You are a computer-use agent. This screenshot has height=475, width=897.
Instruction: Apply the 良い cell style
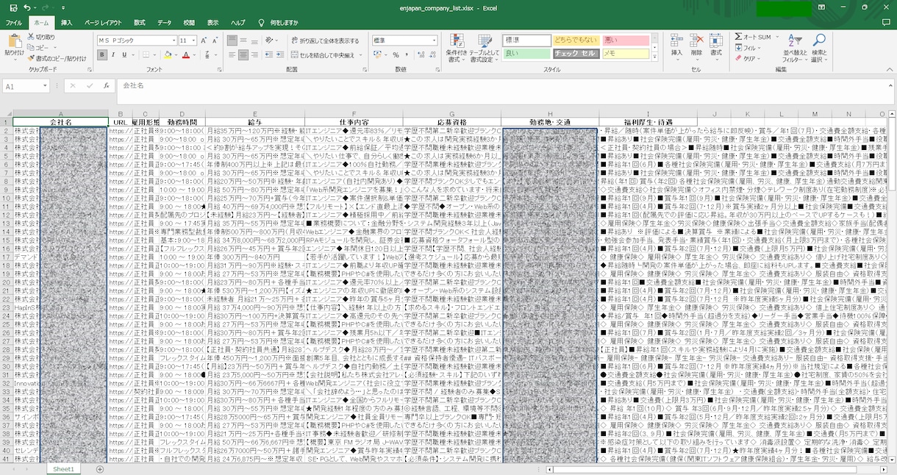[526, 54]
